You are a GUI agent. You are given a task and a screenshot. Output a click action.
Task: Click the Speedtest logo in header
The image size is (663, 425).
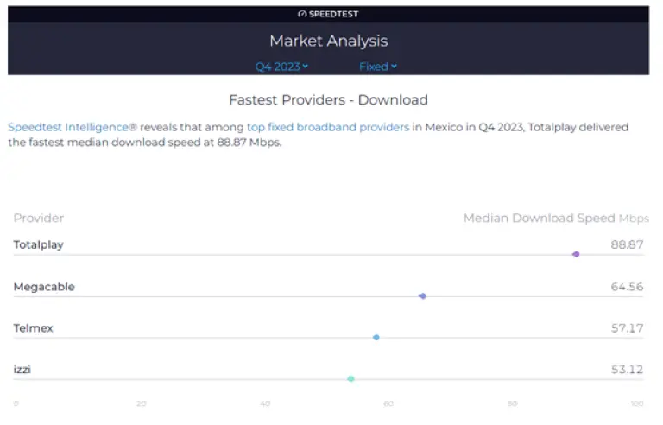[x=327, y=14]
